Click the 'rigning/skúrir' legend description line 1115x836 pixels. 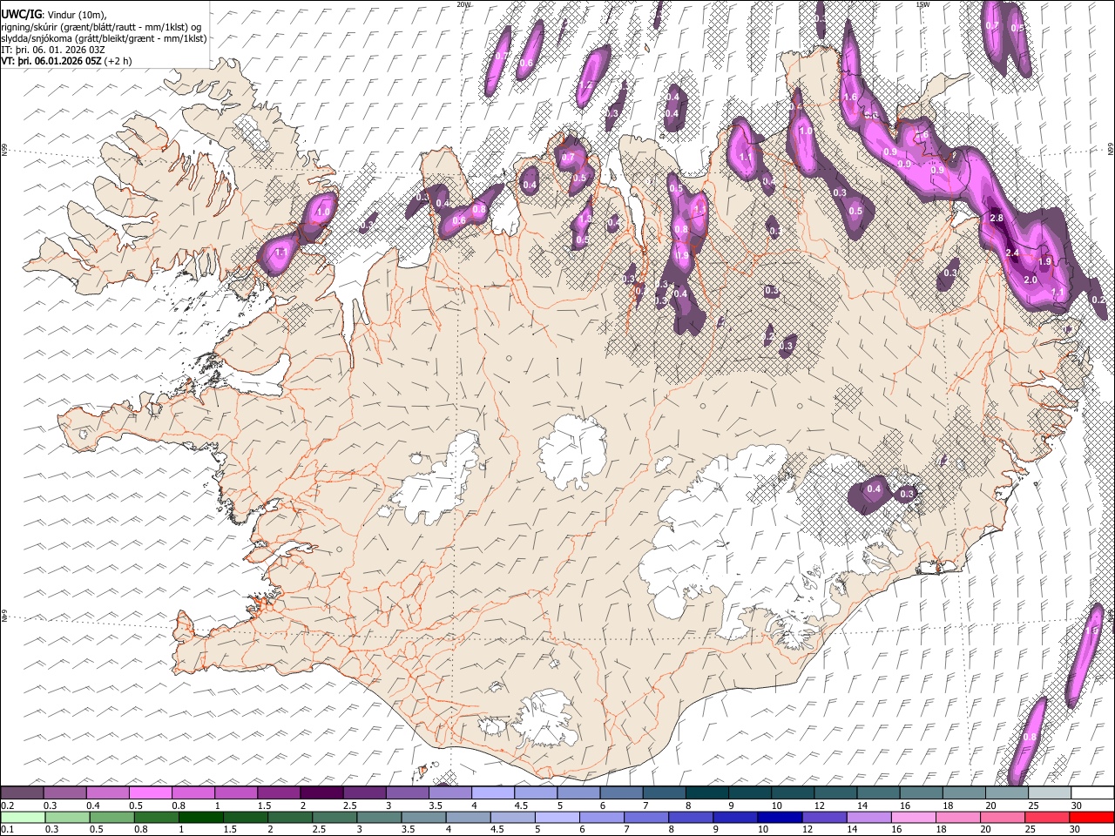(103, 26)
